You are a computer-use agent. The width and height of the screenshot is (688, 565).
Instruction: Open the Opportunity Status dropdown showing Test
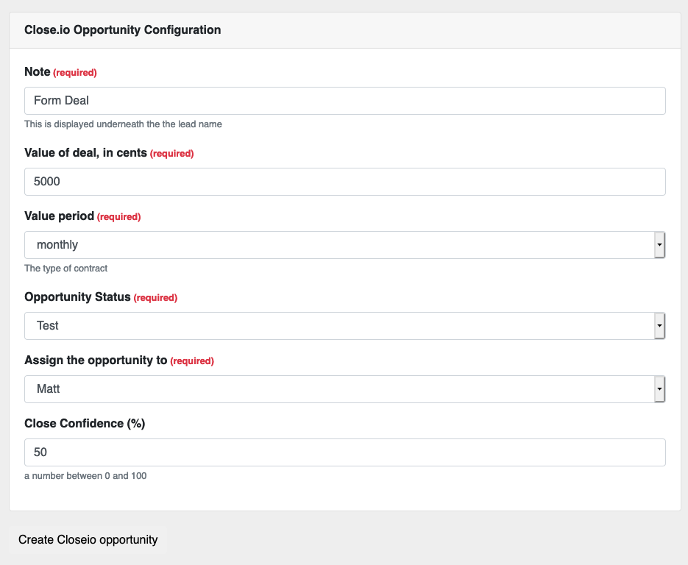tap(345, 326)
